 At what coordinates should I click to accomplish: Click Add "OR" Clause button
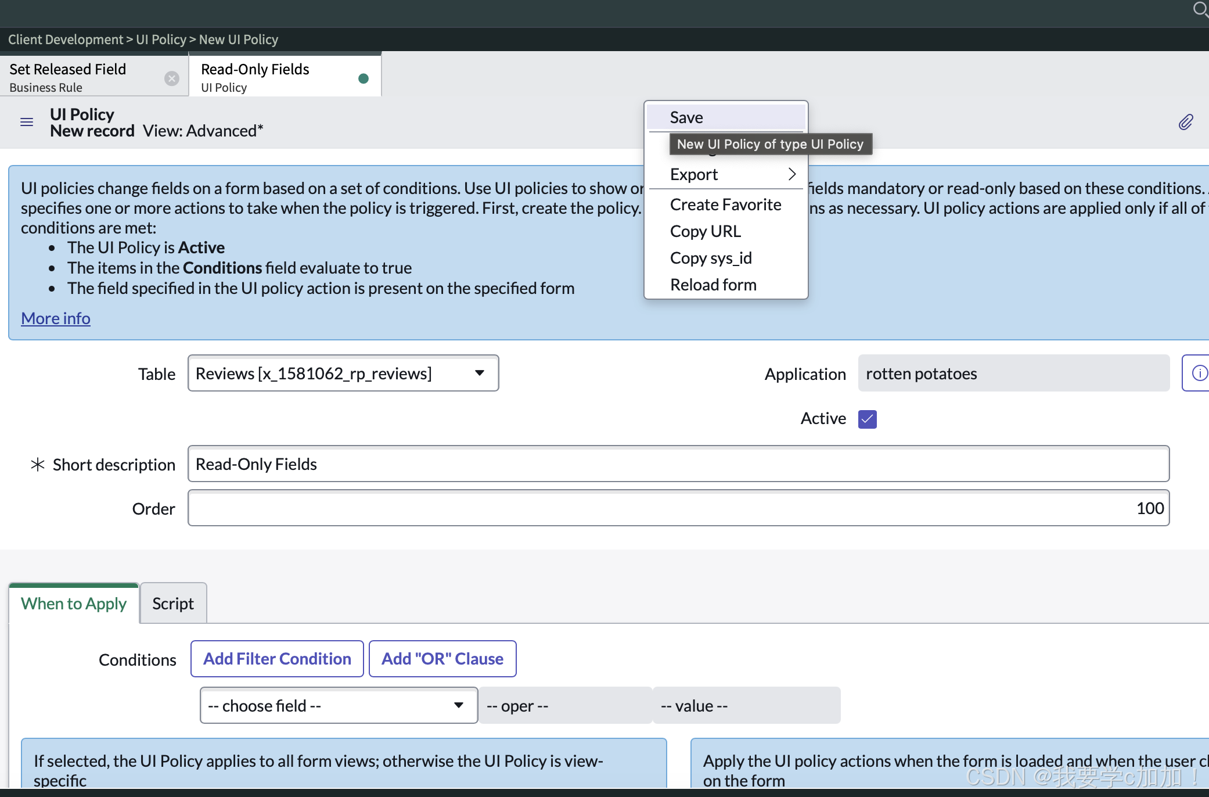[x=442, y=659]
